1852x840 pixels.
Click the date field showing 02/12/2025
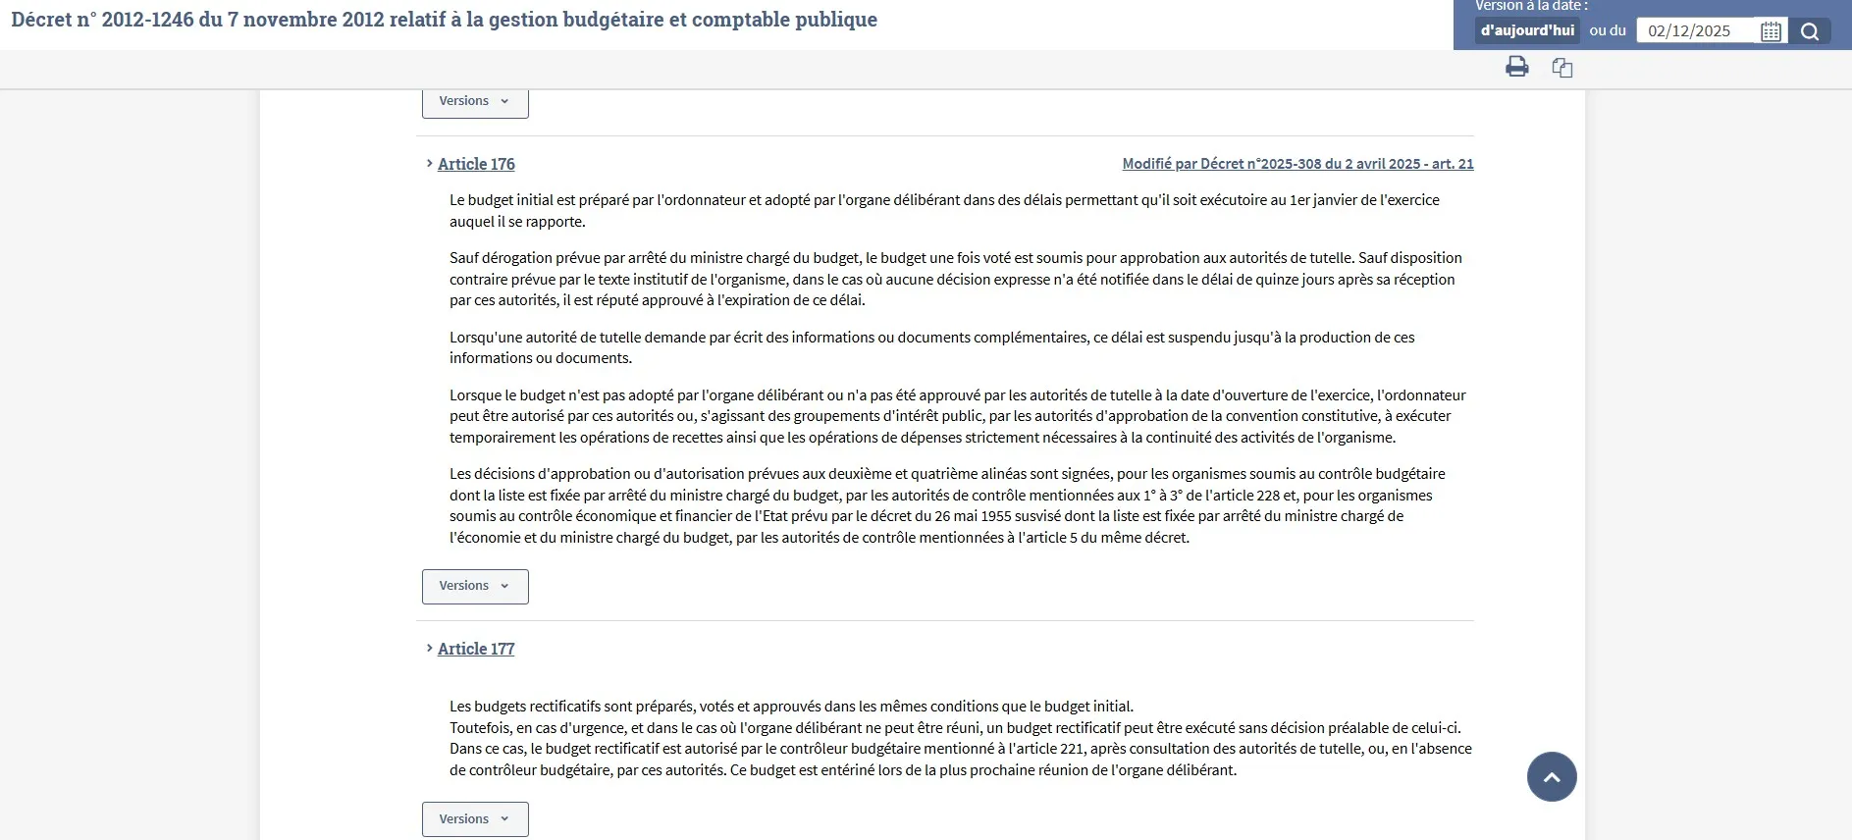coord(1694,31)
